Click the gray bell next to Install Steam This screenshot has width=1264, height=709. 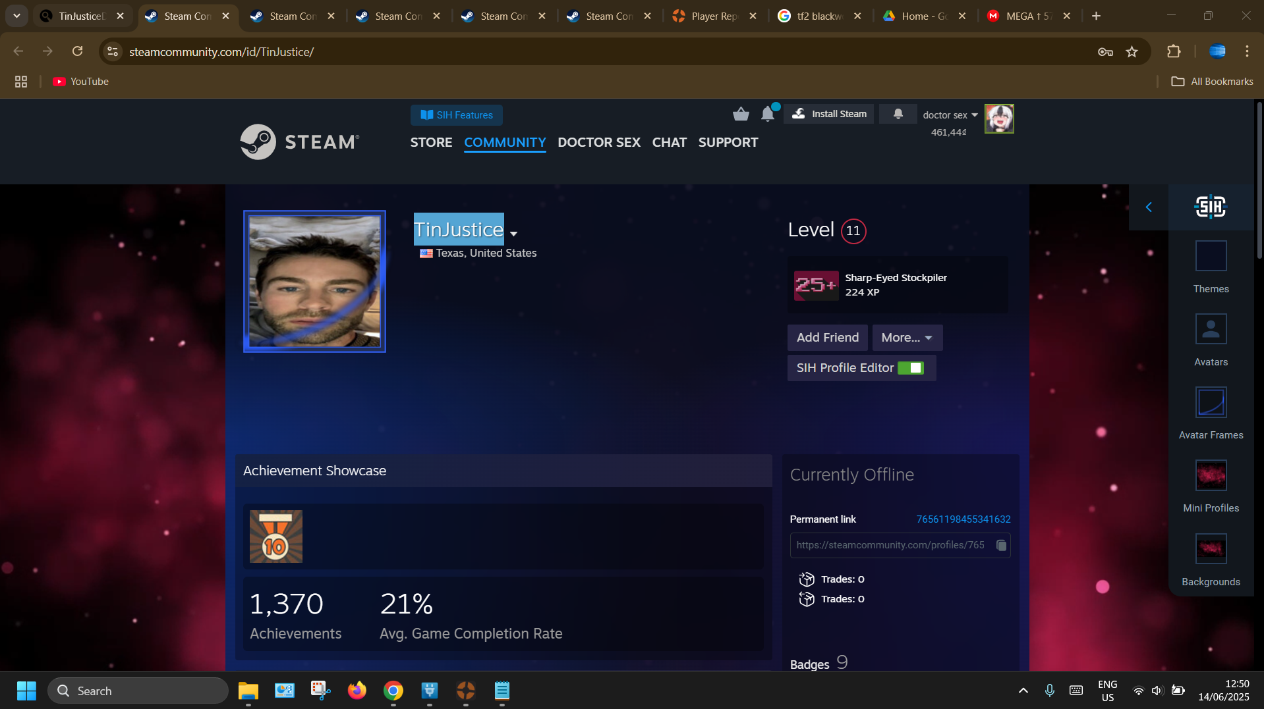[x=898, y=114]
